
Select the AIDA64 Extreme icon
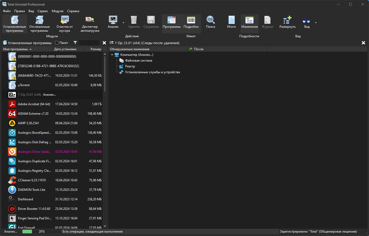tap(12, 114)
